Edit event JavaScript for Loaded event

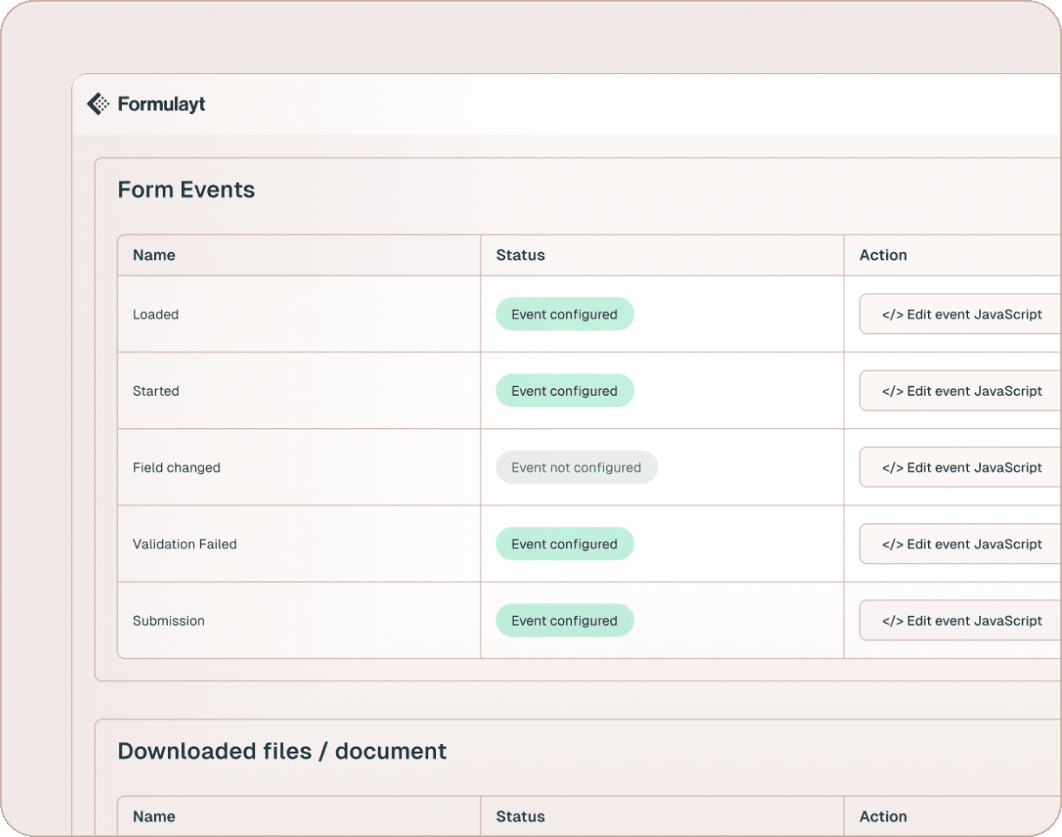(x=961, y=314)
